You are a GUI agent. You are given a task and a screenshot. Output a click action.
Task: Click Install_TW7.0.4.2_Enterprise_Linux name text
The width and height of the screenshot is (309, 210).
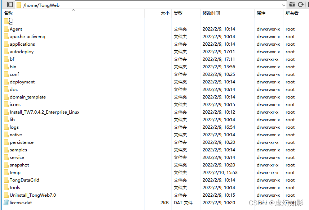click(45, 112)
